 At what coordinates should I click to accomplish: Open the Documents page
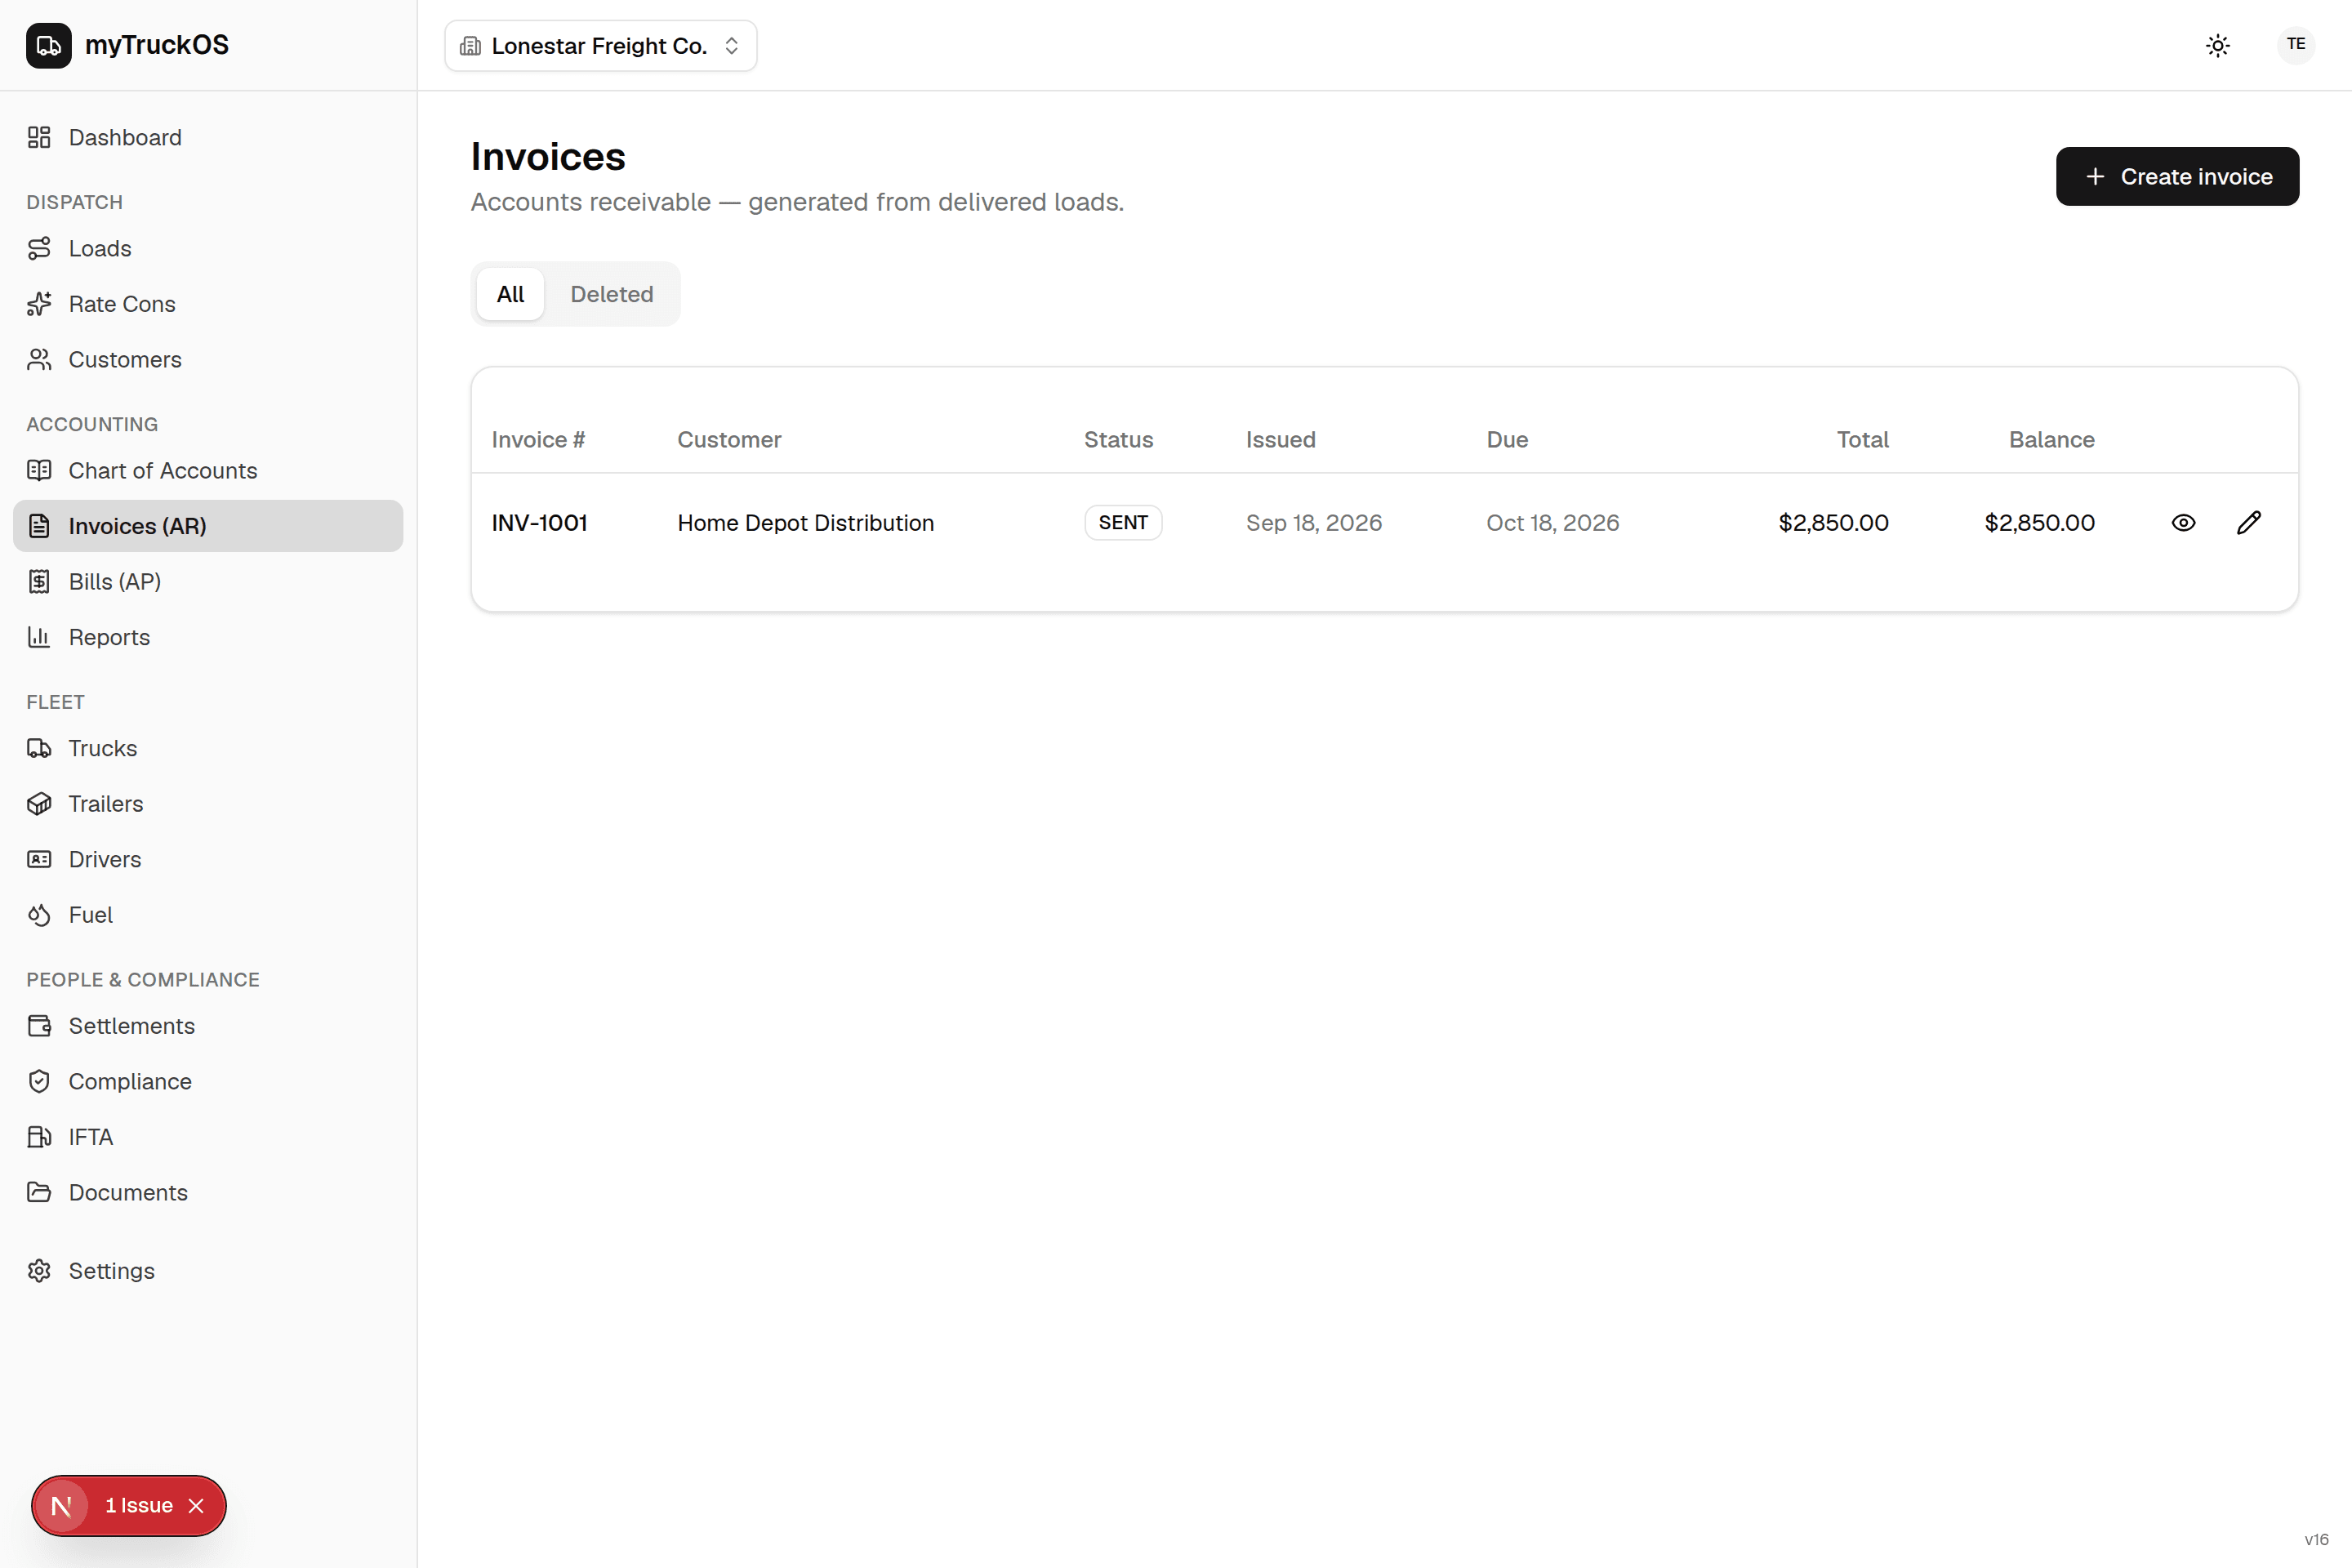[208, 1192]
